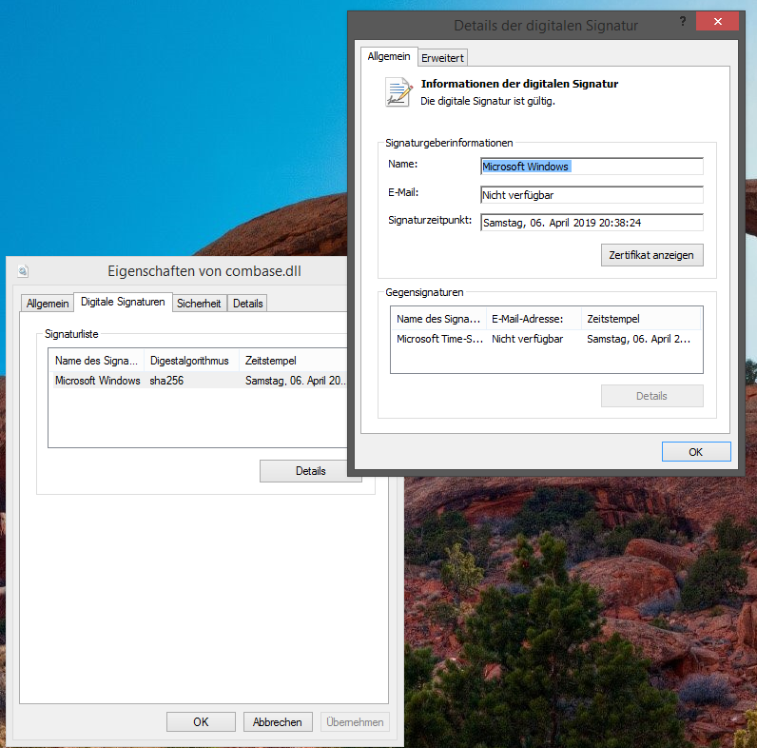Click the E-Mail field showing Nicht verfügbar
Screen dimensions: 757x748
[x=592, y=195]
